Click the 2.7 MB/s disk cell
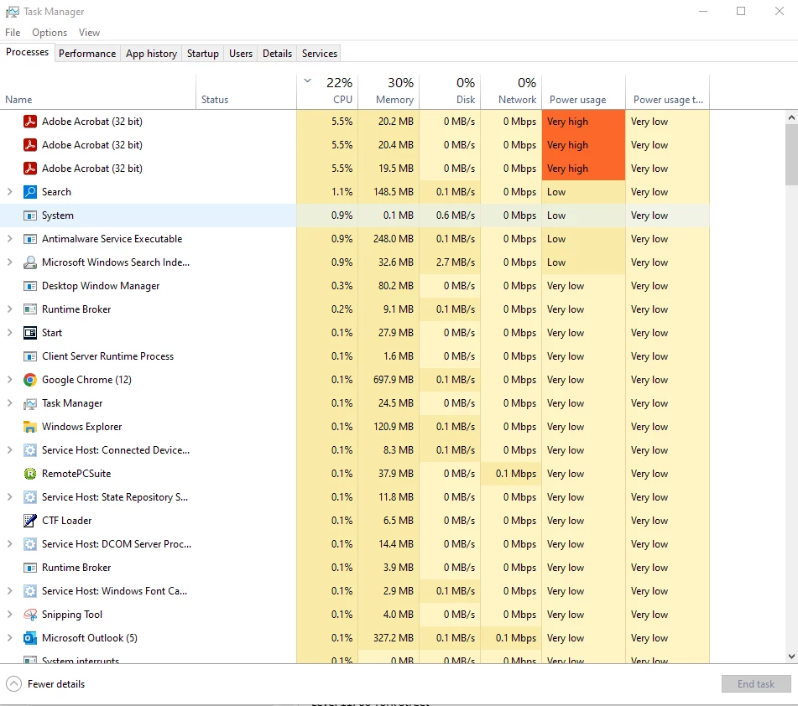 pos(450,262)
